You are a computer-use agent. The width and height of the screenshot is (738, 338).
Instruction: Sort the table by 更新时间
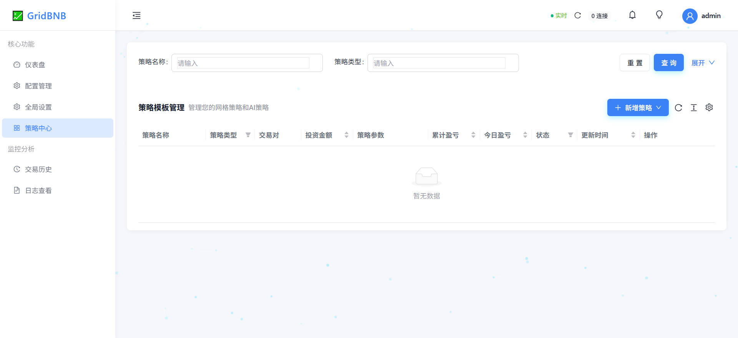(633, 135)
